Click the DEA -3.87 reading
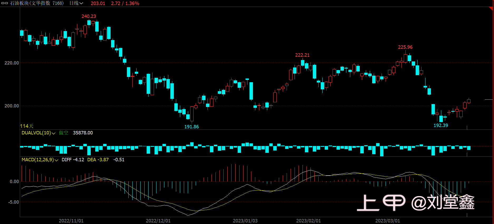This screenshot has height=224, width=494. pyautogui.click(x=98, y=160)
